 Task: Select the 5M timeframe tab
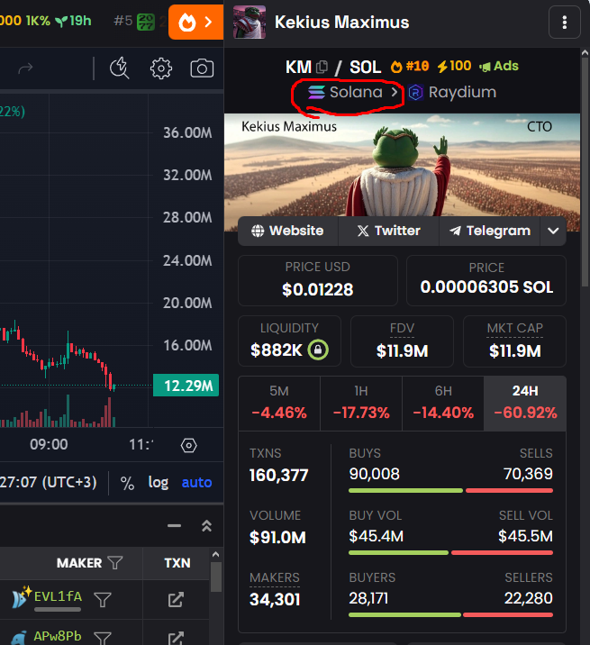pyautogui.click(x=279, y=404)
